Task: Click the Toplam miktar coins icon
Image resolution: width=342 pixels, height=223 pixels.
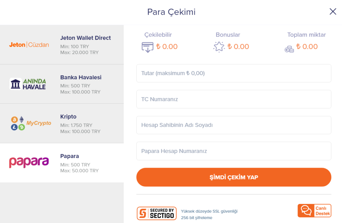Action: pos(289,49)
